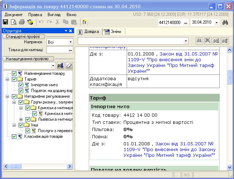
Task: Click the binoculars search icon beside the date
Action: [225, 23]
